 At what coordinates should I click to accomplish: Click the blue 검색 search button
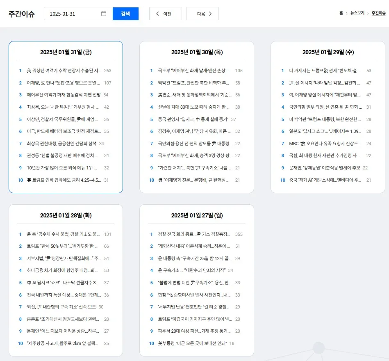tap(125, 14)
